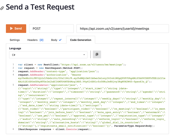The image size is (196, 140).
Task: Copy the generated code with the clipboard icon
Action: click(x=97, y=54)
